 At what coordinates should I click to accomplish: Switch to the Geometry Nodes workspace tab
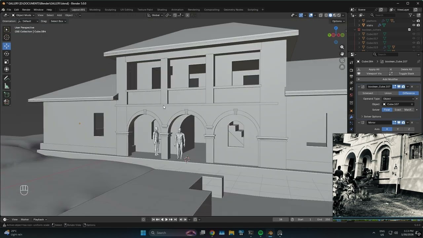(x=233, y=10)
